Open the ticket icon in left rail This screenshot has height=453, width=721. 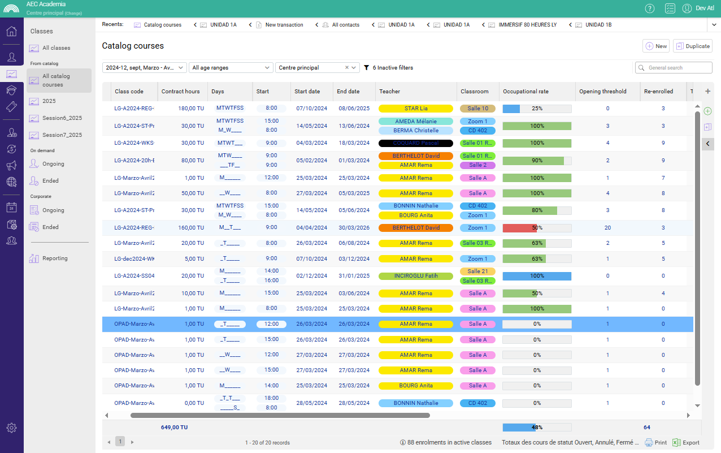(x=11, y=106)
